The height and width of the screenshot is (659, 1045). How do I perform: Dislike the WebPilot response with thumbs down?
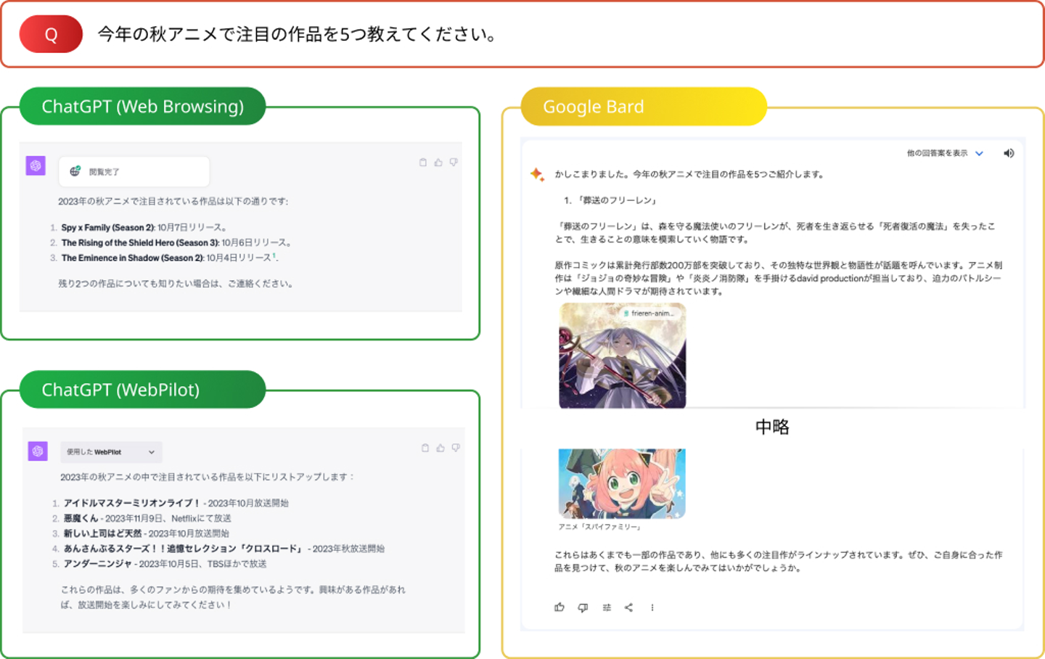pyautogui.click(x=456, y=448)
